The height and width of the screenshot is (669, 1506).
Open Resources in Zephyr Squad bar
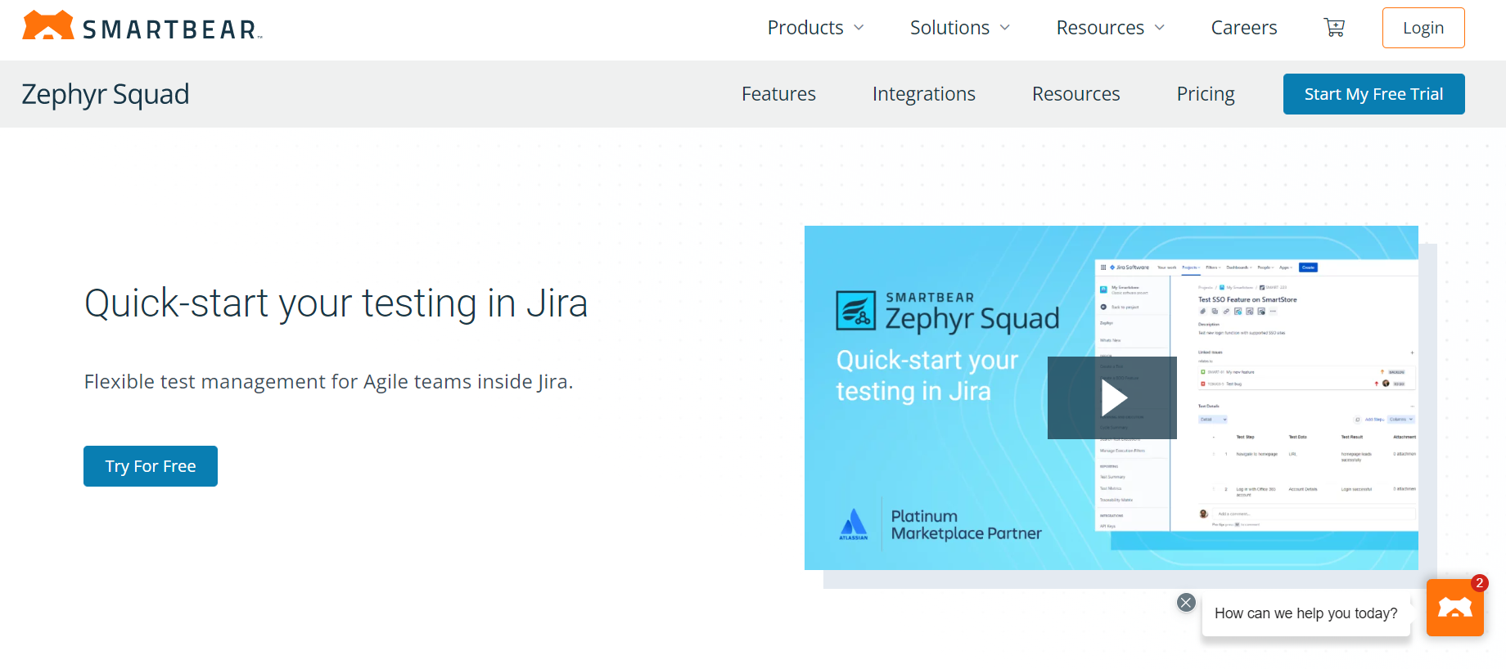pyautogui.click(x=1076, y=94)
